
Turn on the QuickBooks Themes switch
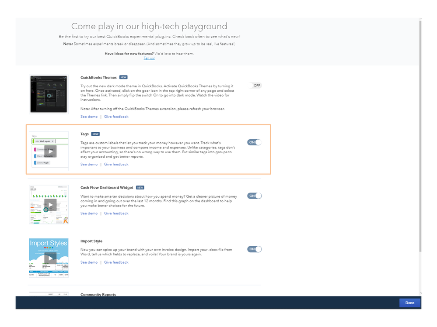coord(255,86)
